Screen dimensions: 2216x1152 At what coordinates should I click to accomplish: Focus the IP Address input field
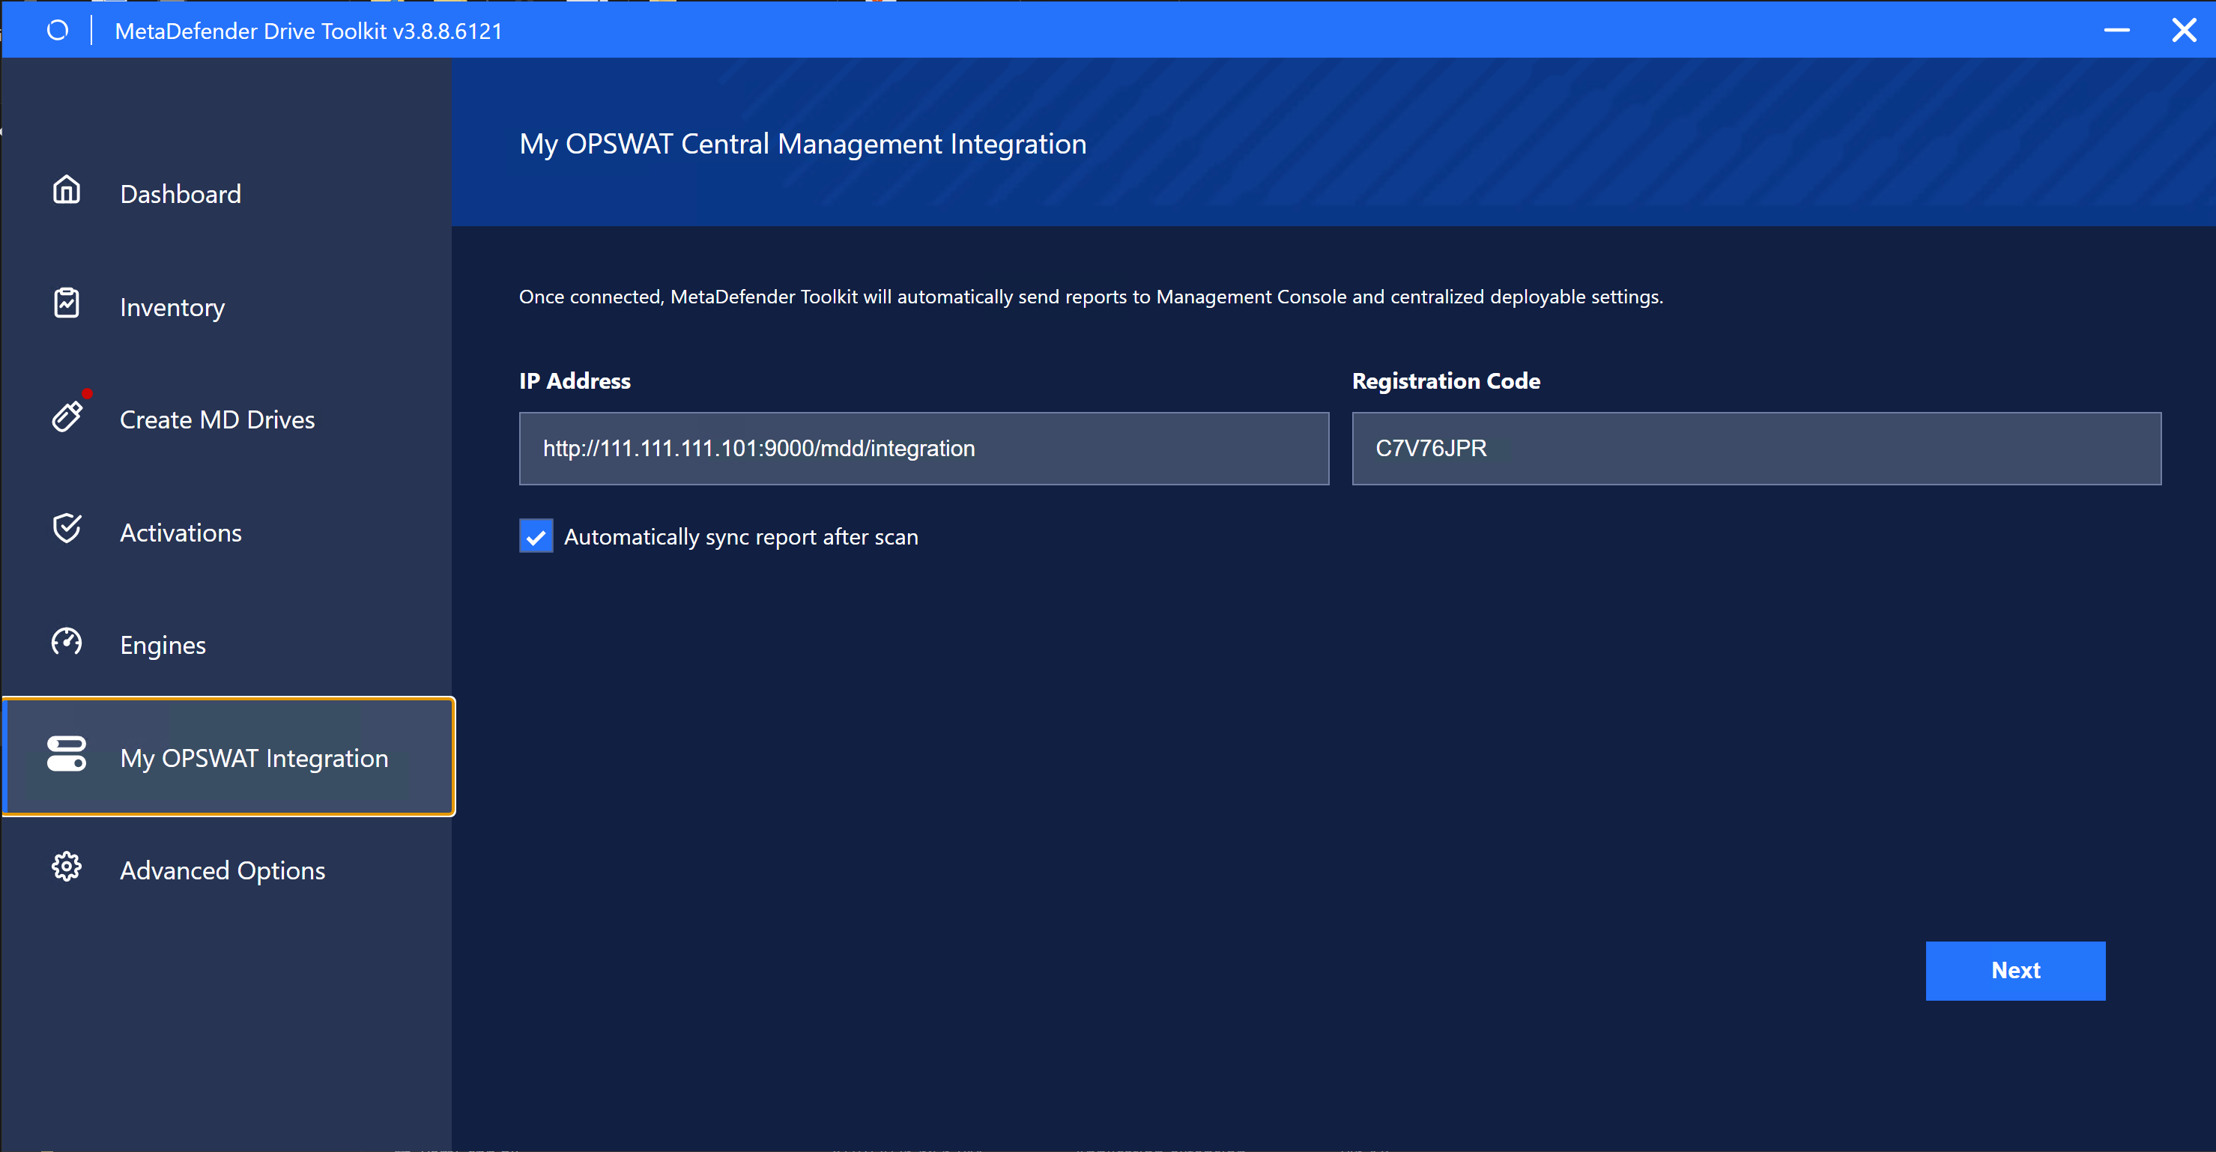click(x=924, y=448)
